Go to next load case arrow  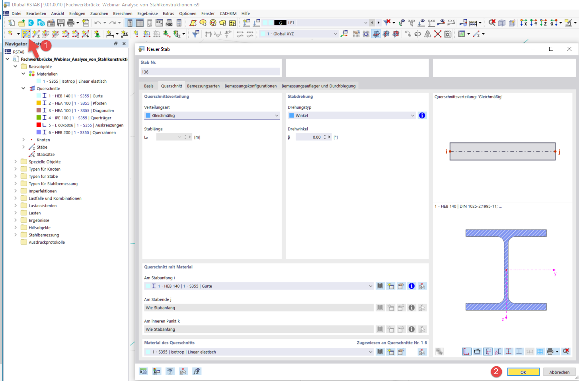click(x=378, y=23)
